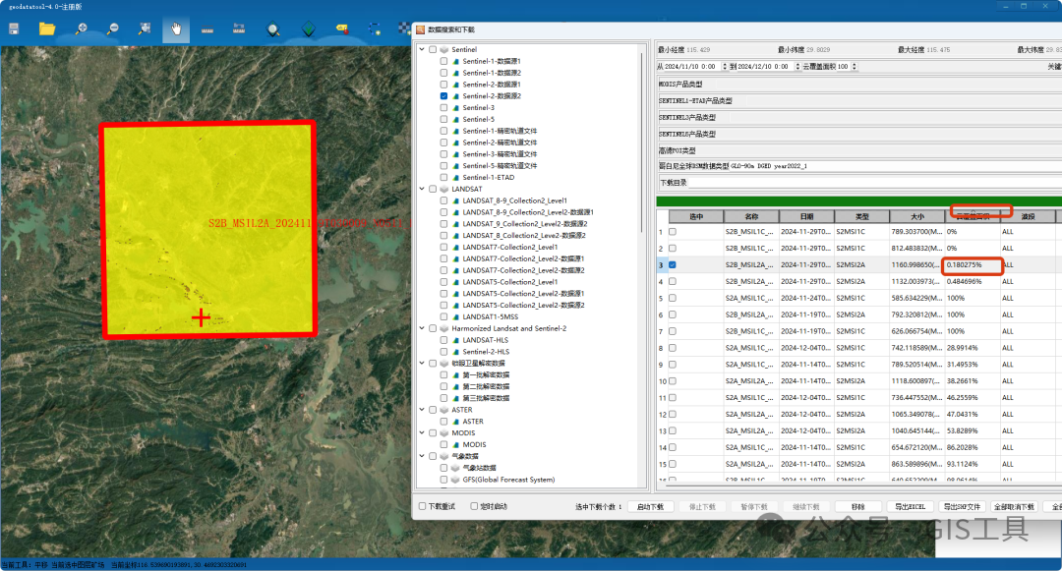Click the 导出SHP文件 button
Viewport: 1062px width, 571px height.
coord(962,507)
